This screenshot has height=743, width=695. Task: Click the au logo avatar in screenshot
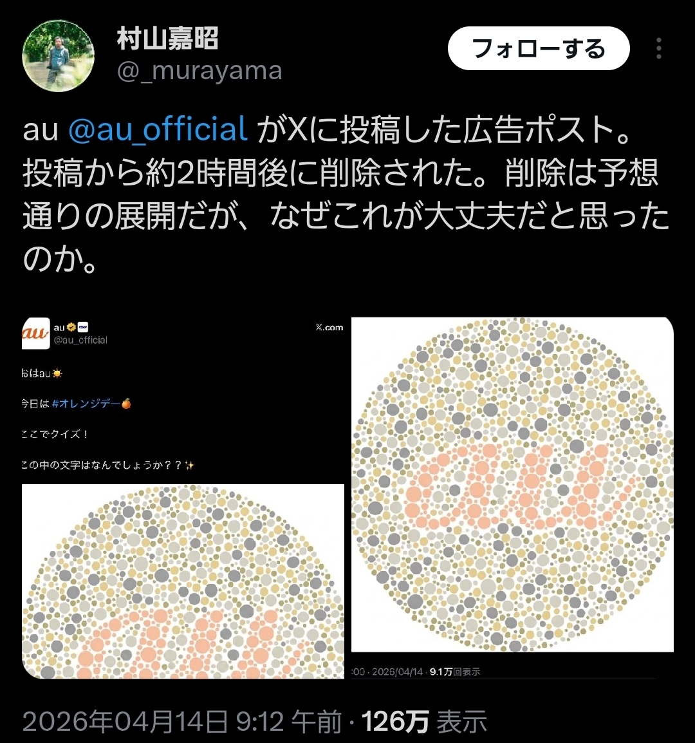coord(35,333)
